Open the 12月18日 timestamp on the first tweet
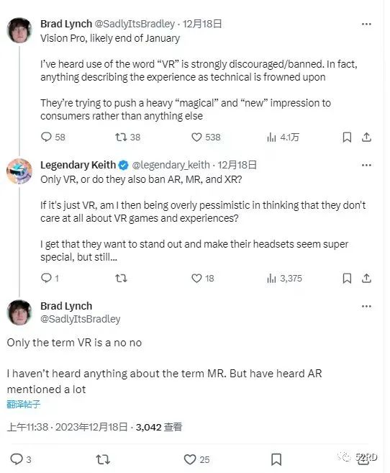The width and height of the screenshot is (390, 473). coord(202,24)
